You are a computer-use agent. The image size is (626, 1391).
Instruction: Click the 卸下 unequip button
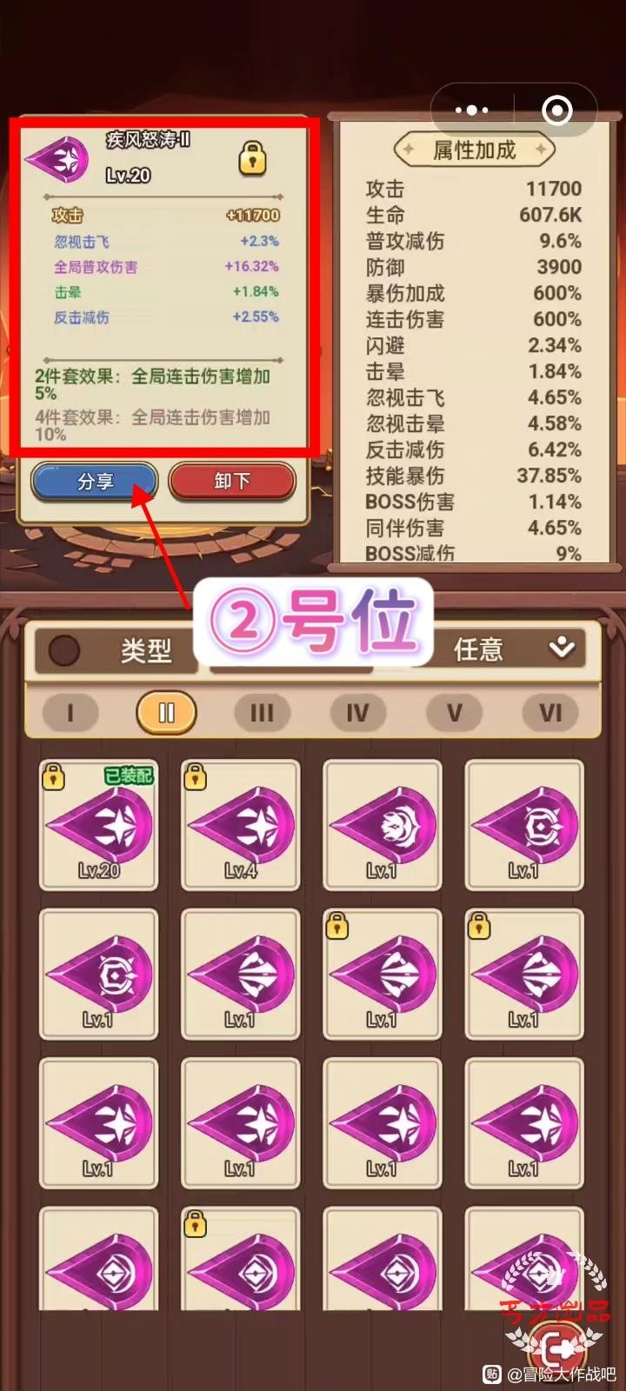click(x=232, y=482)
